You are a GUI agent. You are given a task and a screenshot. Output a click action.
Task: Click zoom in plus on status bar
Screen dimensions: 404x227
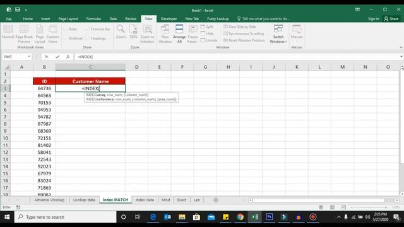pyautogui.click(x=386, y=207)
